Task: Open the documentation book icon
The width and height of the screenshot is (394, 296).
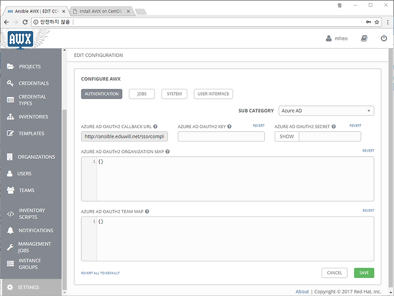Action: 364,38
